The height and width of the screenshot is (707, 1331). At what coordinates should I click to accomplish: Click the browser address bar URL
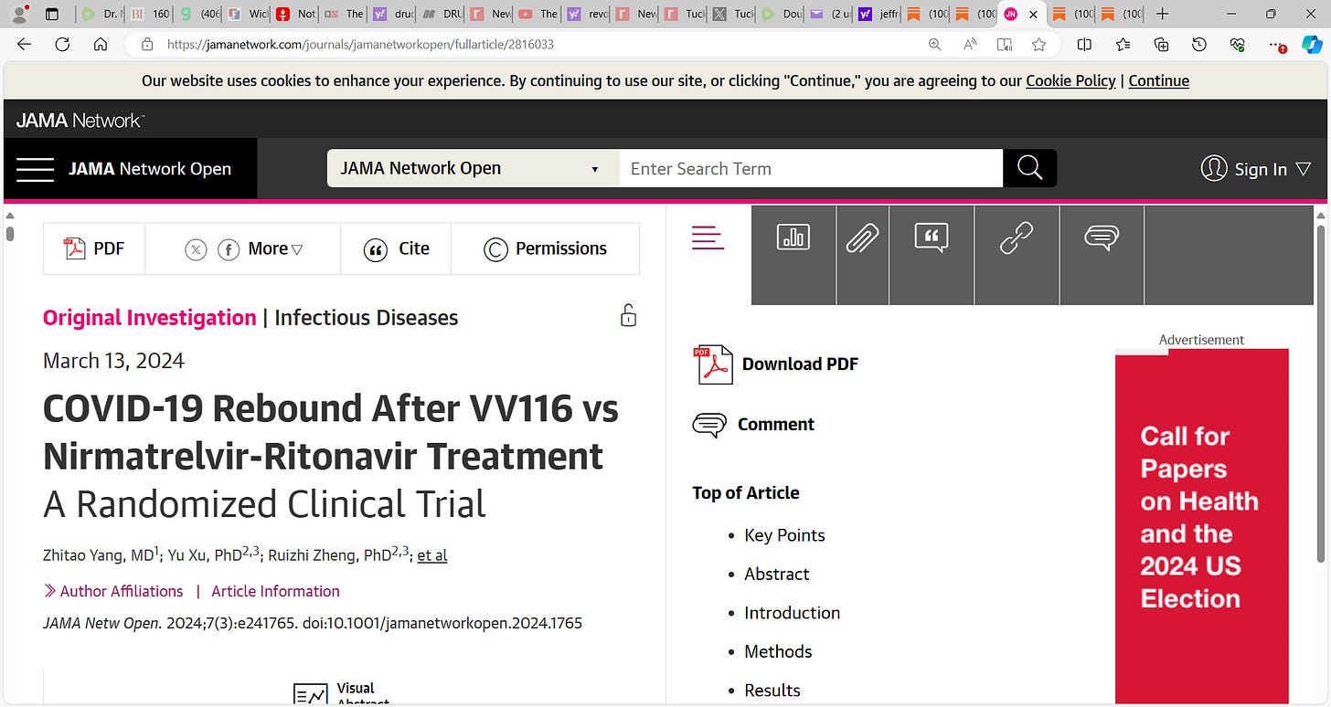[360, 44]
